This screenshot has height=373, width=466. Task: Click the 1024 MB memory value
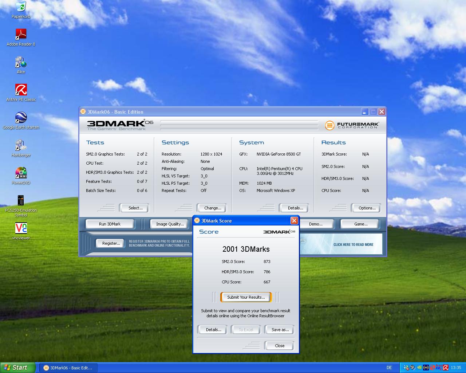pos(264,183)
